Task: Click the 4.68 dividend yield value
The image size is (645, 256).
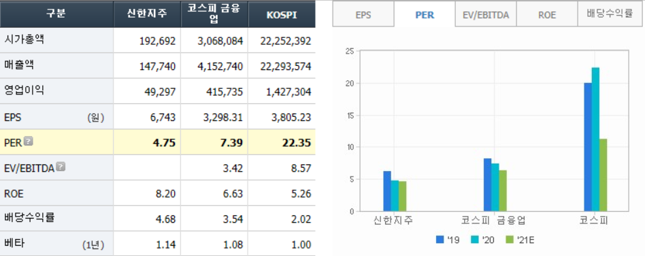Action: [x=167, y=219]
